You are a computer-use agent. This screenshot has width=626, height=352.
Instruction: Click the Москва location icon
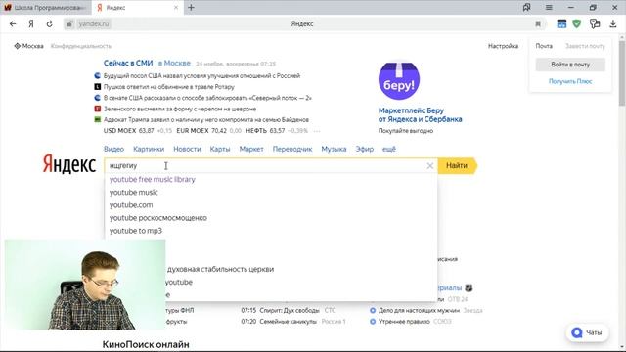(x=18, y=46)
